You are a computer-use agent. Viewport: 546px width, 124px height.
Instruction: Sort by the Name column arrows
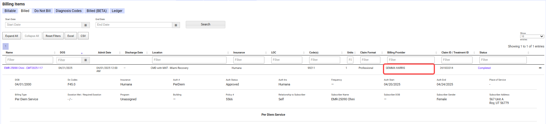[x=55, y=53]
